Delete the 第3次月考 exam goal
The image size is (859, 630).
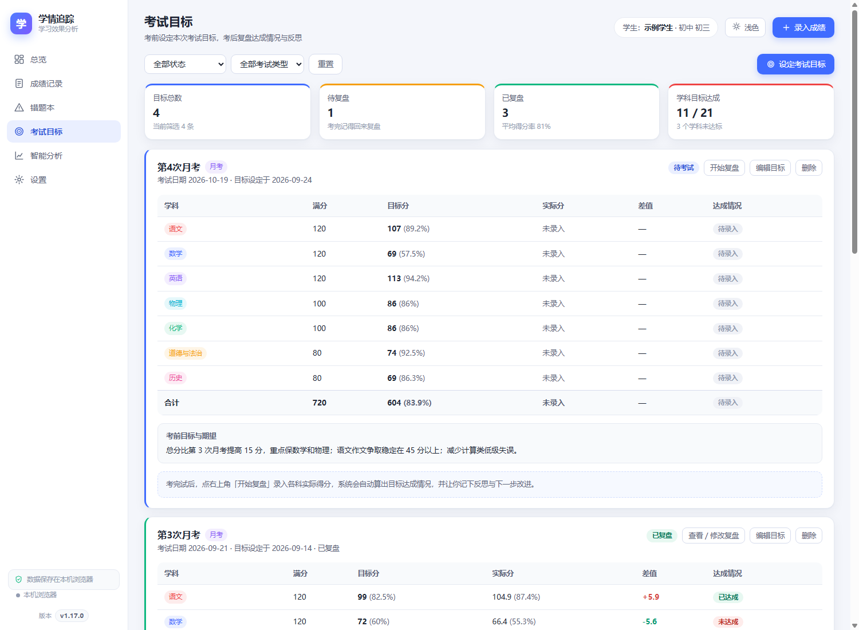click(809, 535)
